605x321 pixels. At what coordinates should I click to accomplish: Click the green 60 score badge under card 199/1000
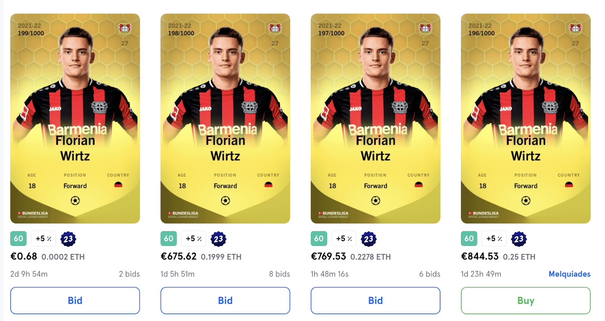tap(19, 238)
